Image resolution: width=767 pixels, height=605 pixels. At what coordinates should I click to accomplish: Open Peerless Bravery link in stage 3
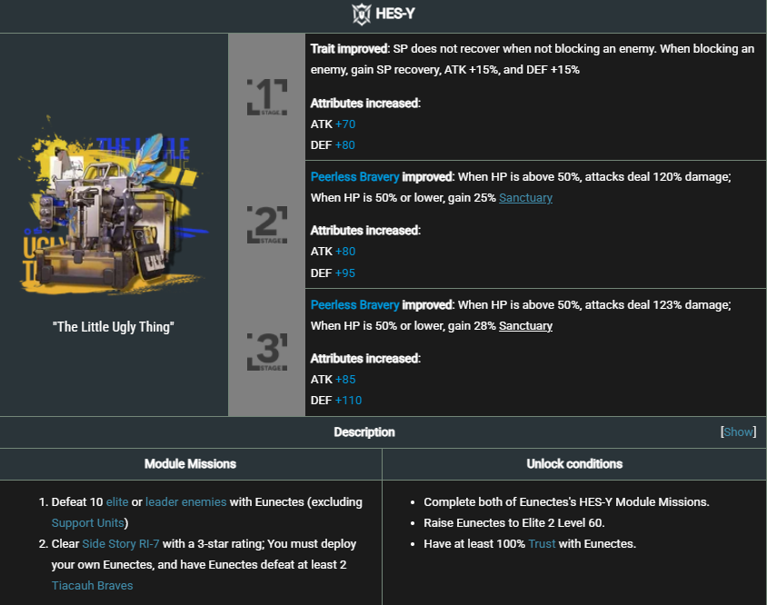point(354,304)
